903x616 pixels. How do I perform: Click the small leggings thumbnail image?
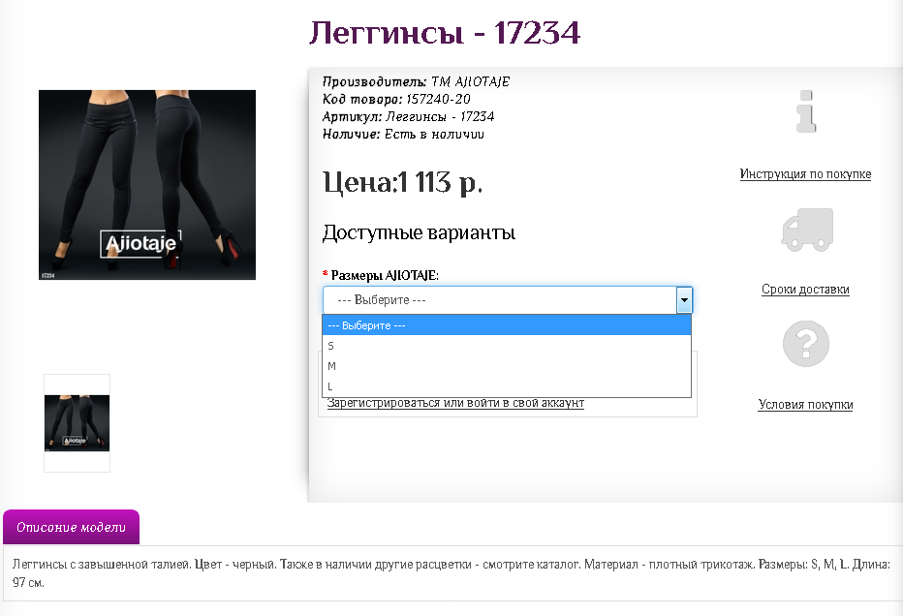[x=77, y=420]
